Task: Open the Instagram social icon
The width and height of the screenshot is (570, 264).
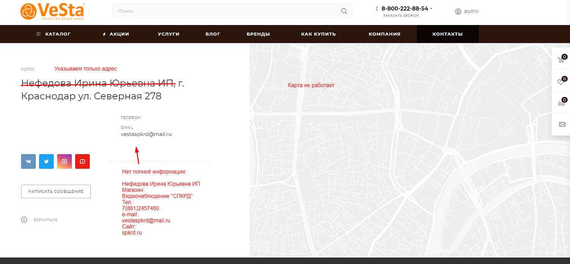Action: pos(65,161)
